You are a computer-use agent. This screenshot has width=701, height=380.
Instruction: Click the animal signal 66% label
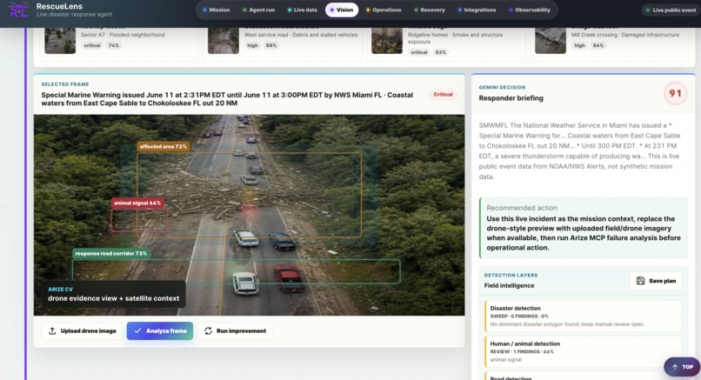pyautogui.click(x=137, y=203)
